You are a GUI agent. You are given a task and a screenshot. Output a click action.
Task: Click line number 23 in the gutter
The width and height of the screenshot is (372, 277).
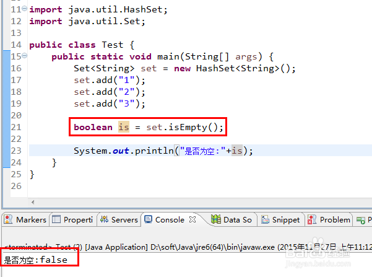16,151
